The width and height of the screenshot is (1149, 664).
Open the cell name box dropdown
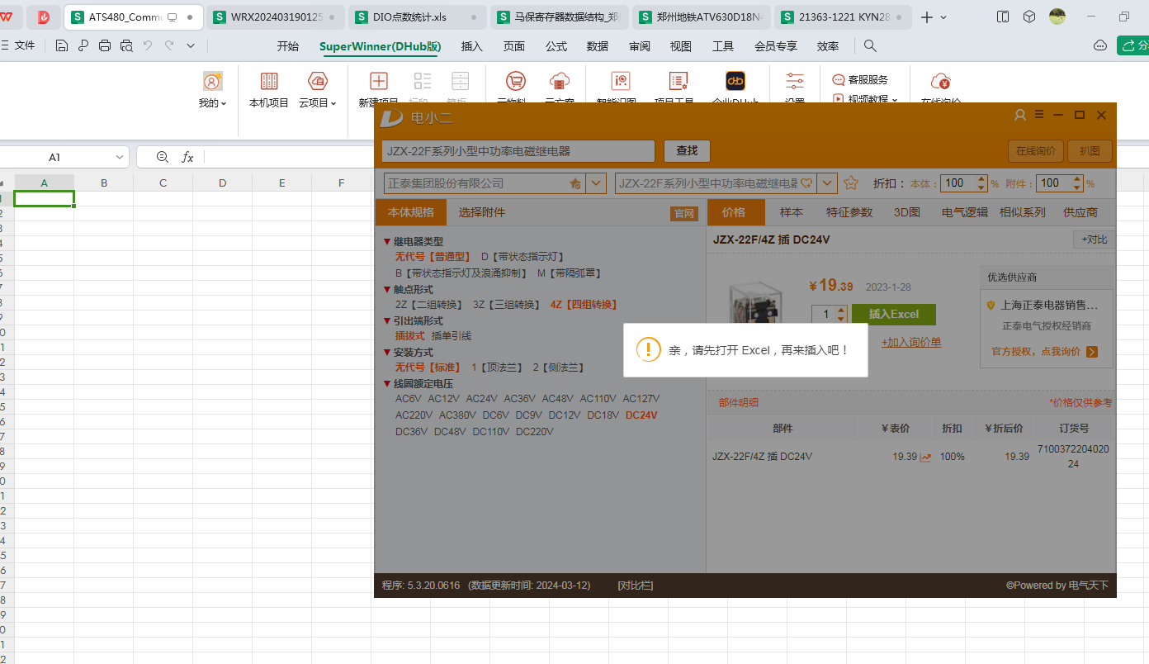[119, 157]
